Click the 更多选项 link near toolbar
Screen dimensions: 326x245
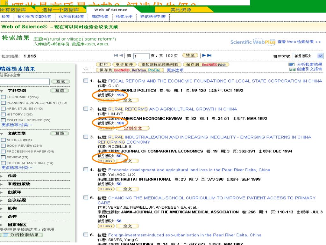(175, 70)
